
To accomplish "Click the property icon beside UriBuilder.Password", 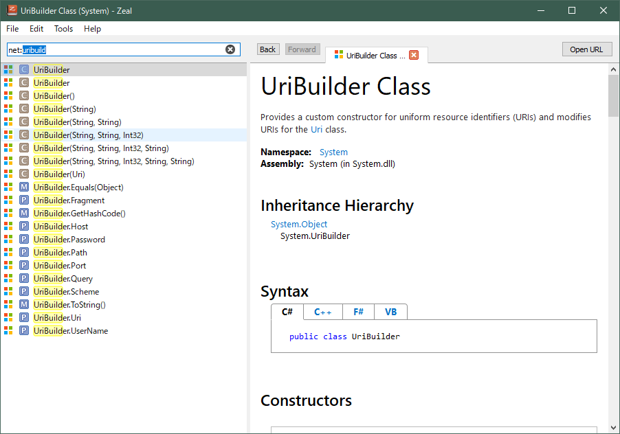I will coord(24,239).
